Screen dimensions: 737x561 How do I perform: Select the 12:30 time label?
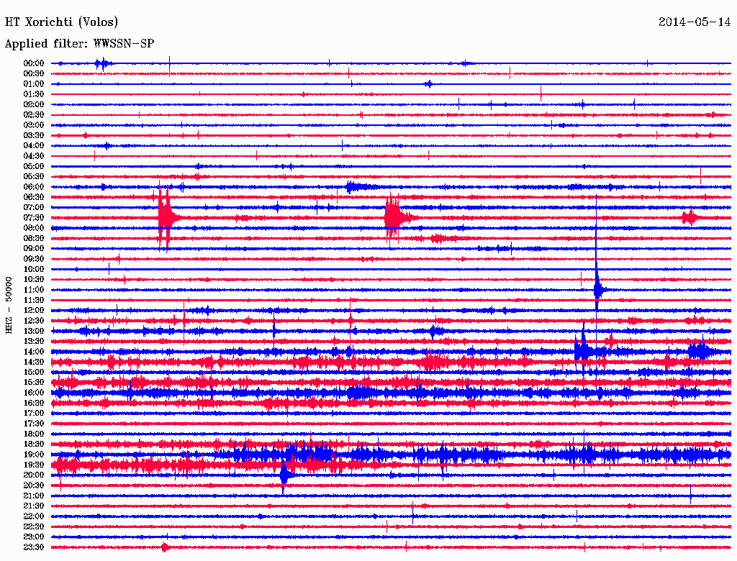click(33, 321)
